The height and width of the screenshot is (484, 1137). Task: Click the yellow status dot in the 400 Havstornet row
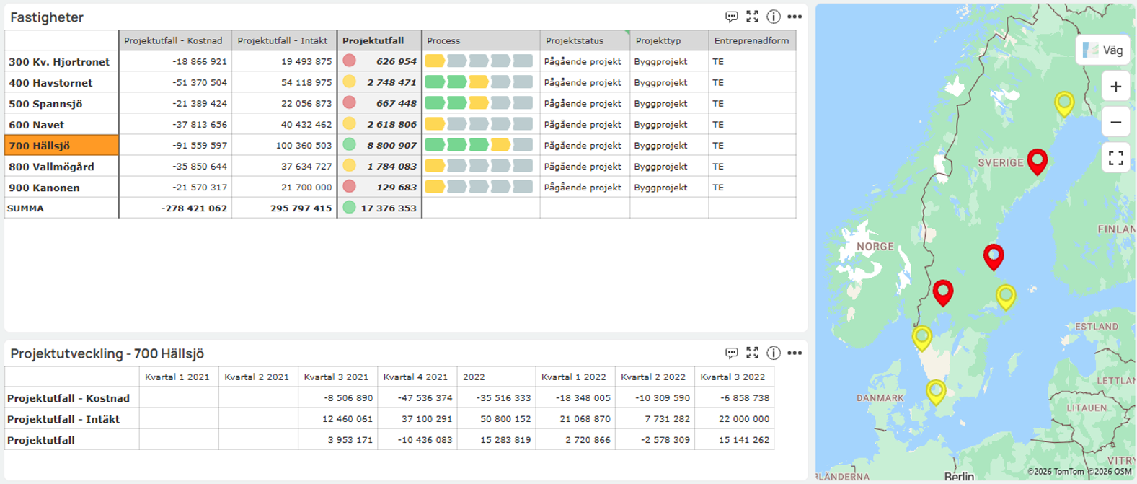pos(349,82)
